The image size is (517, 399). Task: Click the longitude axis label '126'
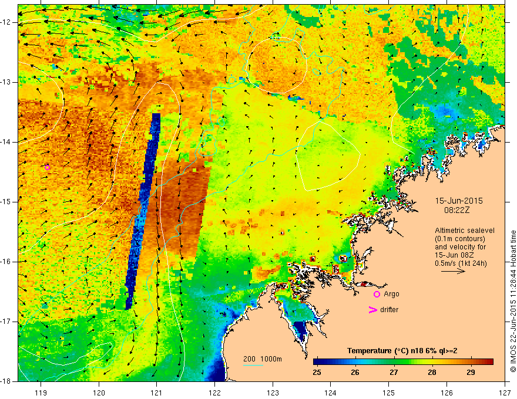pos(446,393)
